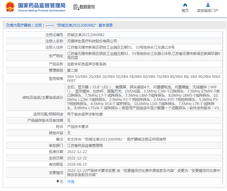Open 政务服务门户 portal link
This screenshot has height=191, width=227.
[208, 11]
